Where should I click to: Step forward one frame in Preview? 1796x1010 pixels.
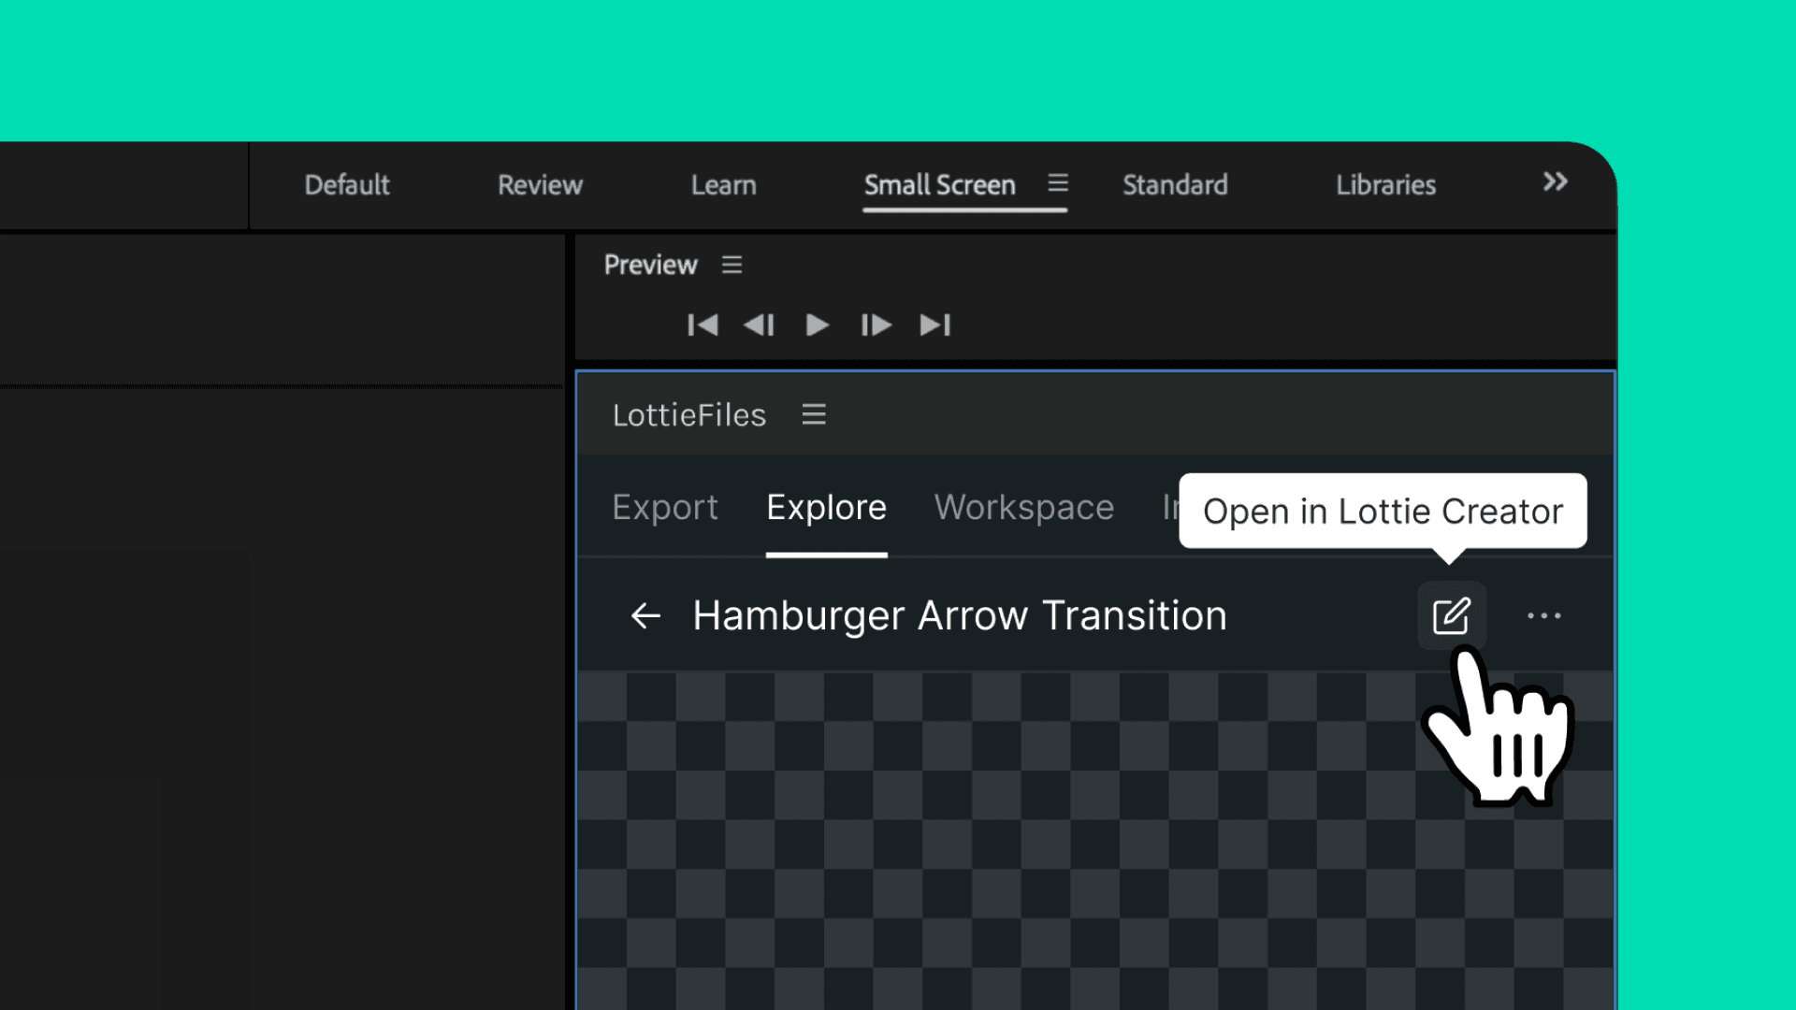876,325
